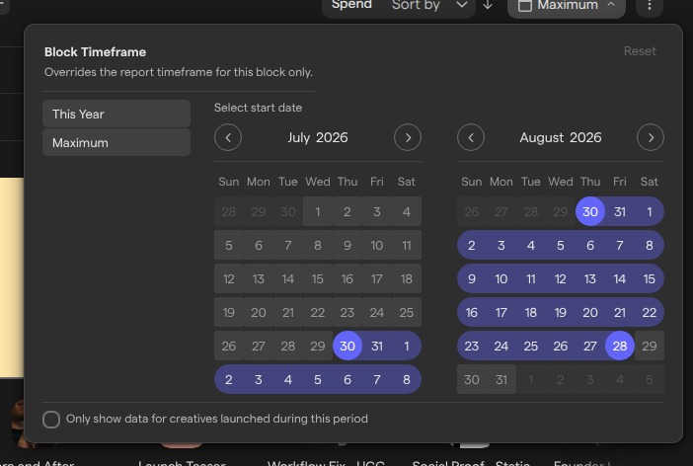Pick July 27 in the July calendar
This screenshot has width=693, height=466.
click(x=259, y=346)
